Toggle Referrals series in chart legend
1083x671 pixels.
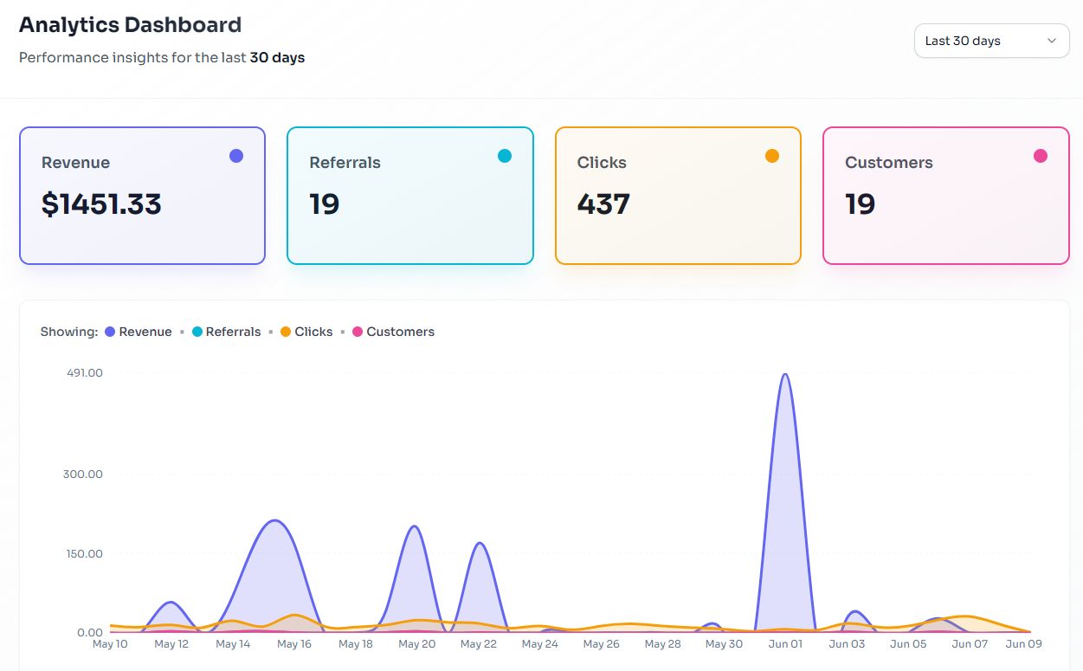click(x=226, y=332)
